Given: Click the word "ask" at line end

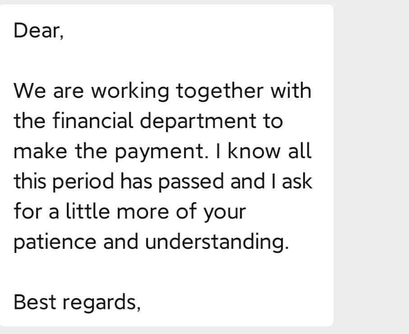Looking at the screenshot, I should [x=297, y=181].
